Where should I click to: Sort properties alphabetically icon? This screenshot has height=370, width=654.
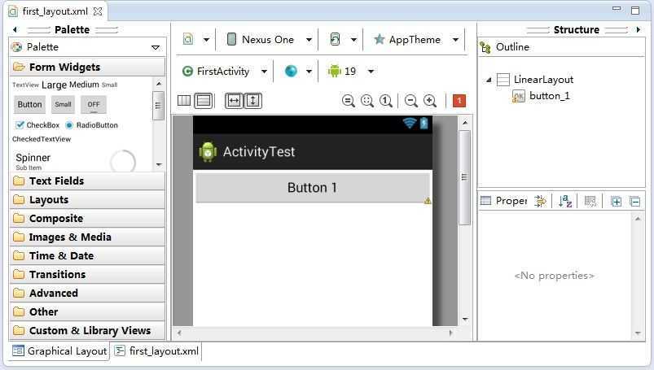[x=565, y=201]
